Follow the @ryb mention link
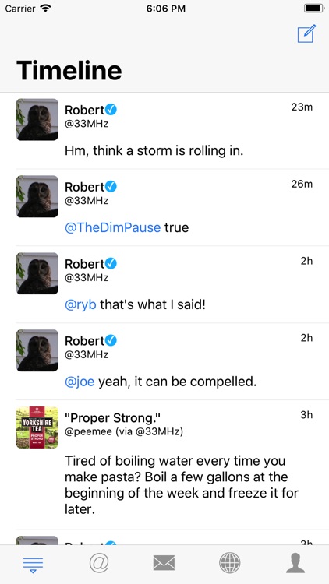Screen dimensions: 329x584 [80, 304]
